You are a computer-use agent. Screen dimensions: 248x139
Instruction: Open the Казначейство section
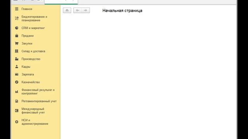pyautogui.click(x=31, y=82)
